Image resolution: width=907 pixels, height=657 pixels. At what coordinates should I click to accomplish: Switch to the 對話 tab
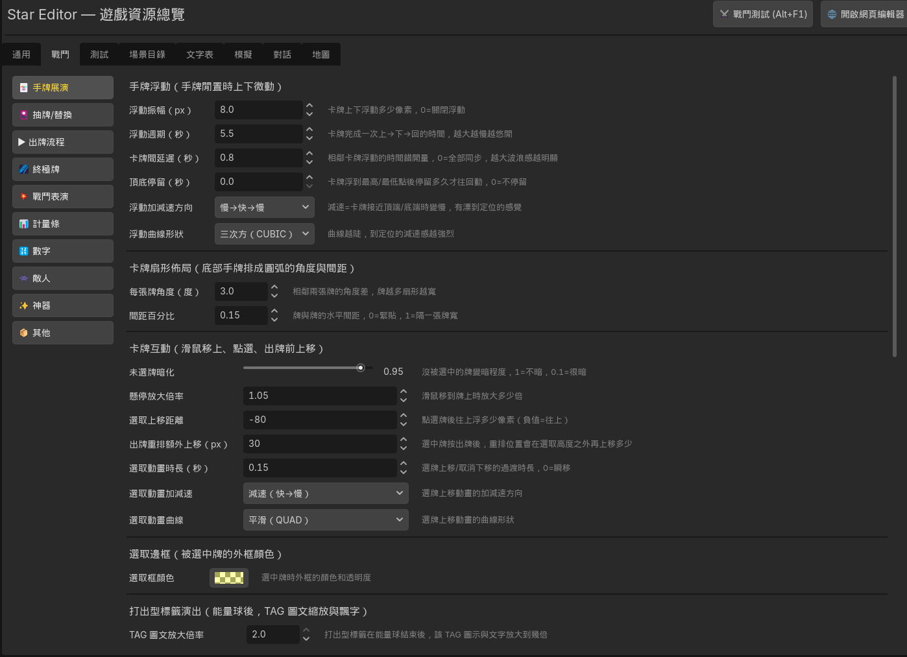(x=282, y=54)
